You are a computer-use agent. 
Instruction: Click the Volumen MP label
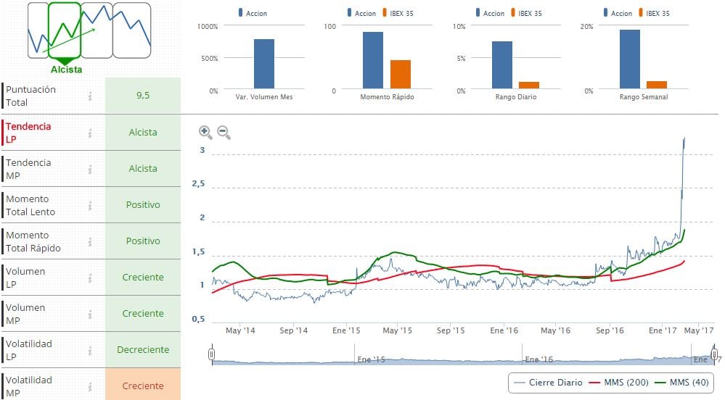pyautogui.click(x=25, y=314)
